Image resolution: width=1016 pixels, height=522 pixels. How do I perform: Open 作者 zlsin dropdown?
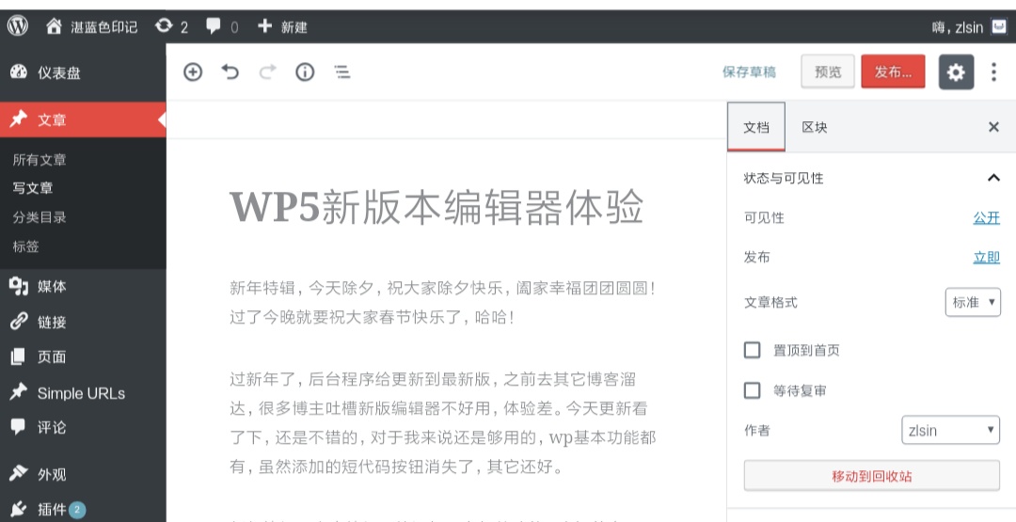click(x=950, y=430)
